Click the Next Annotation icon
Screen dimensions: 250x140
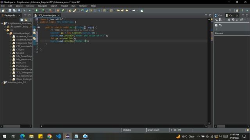click(104, 10)
